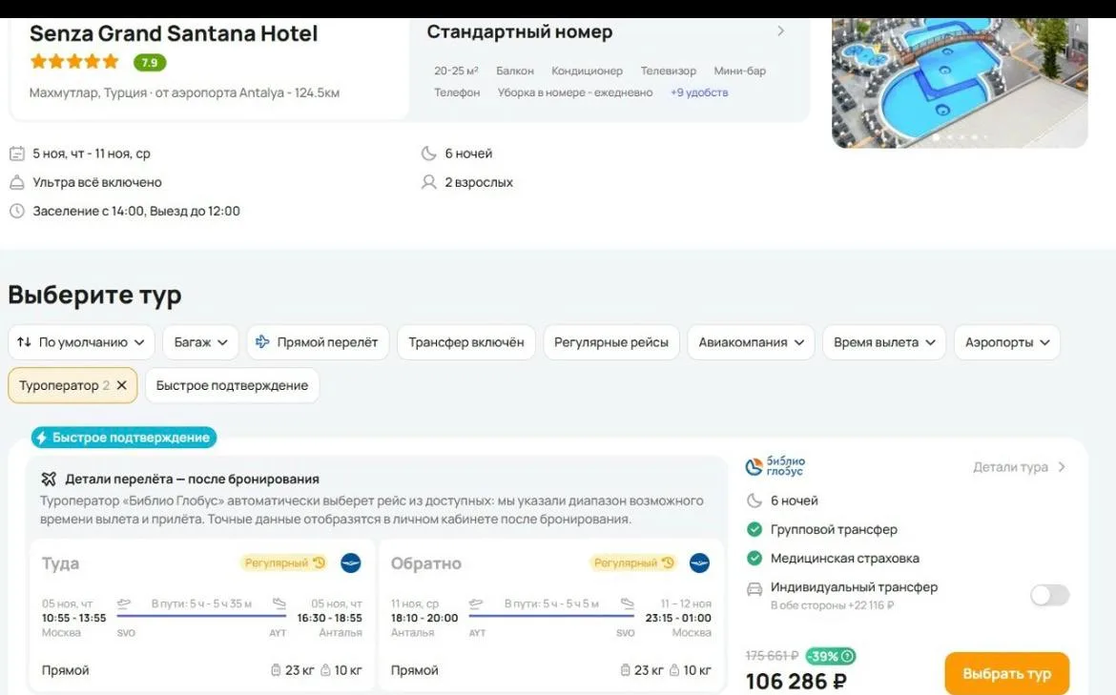The image size is (1116, 695).
Task: Open the Детали тура link
Action: click(x=1019, y=467)
